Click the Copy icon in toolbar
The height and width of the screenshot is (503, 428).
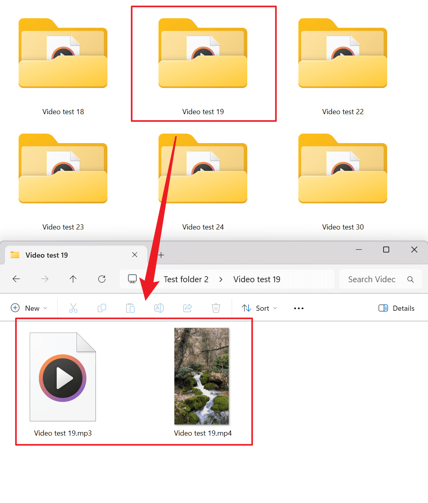[102, 308]
